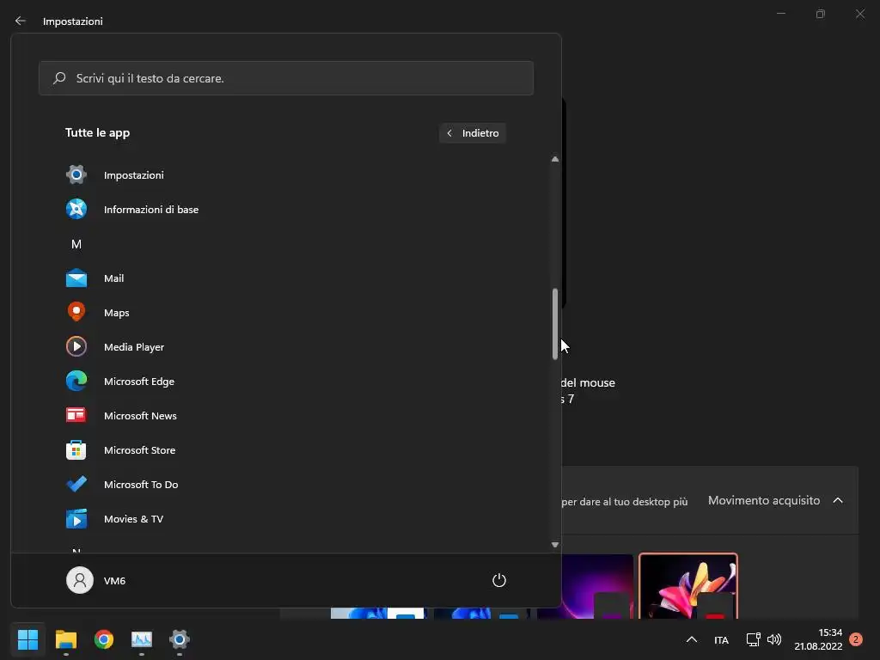Image resolution: width=880 pixels, height=660 pixels.
Task: Launch the Media Player icon
Action: [76, 346]
